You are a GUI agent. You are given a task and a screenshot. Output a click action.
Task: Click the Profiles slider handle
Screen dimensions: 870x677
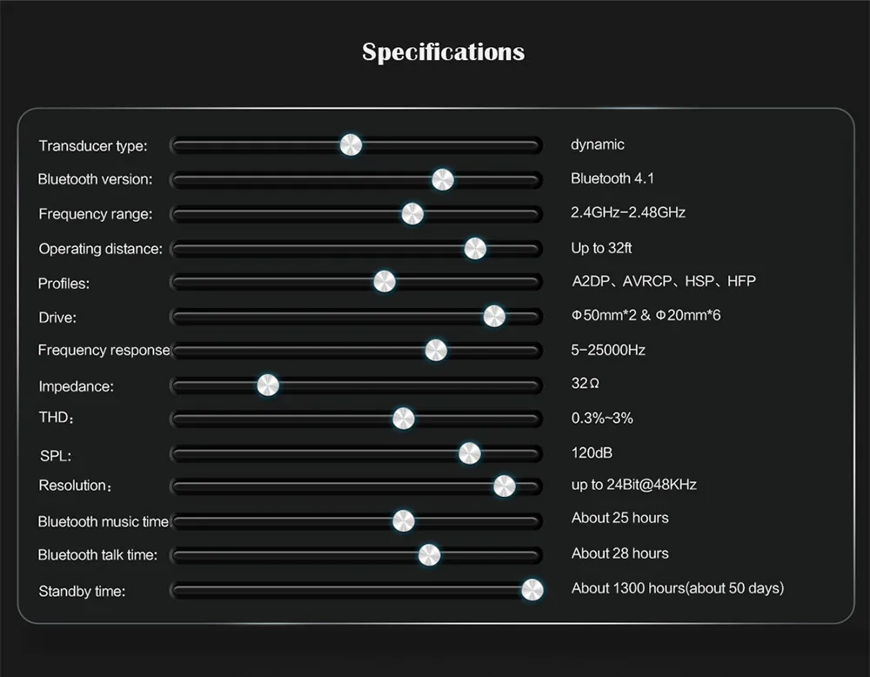pos(385,281)
